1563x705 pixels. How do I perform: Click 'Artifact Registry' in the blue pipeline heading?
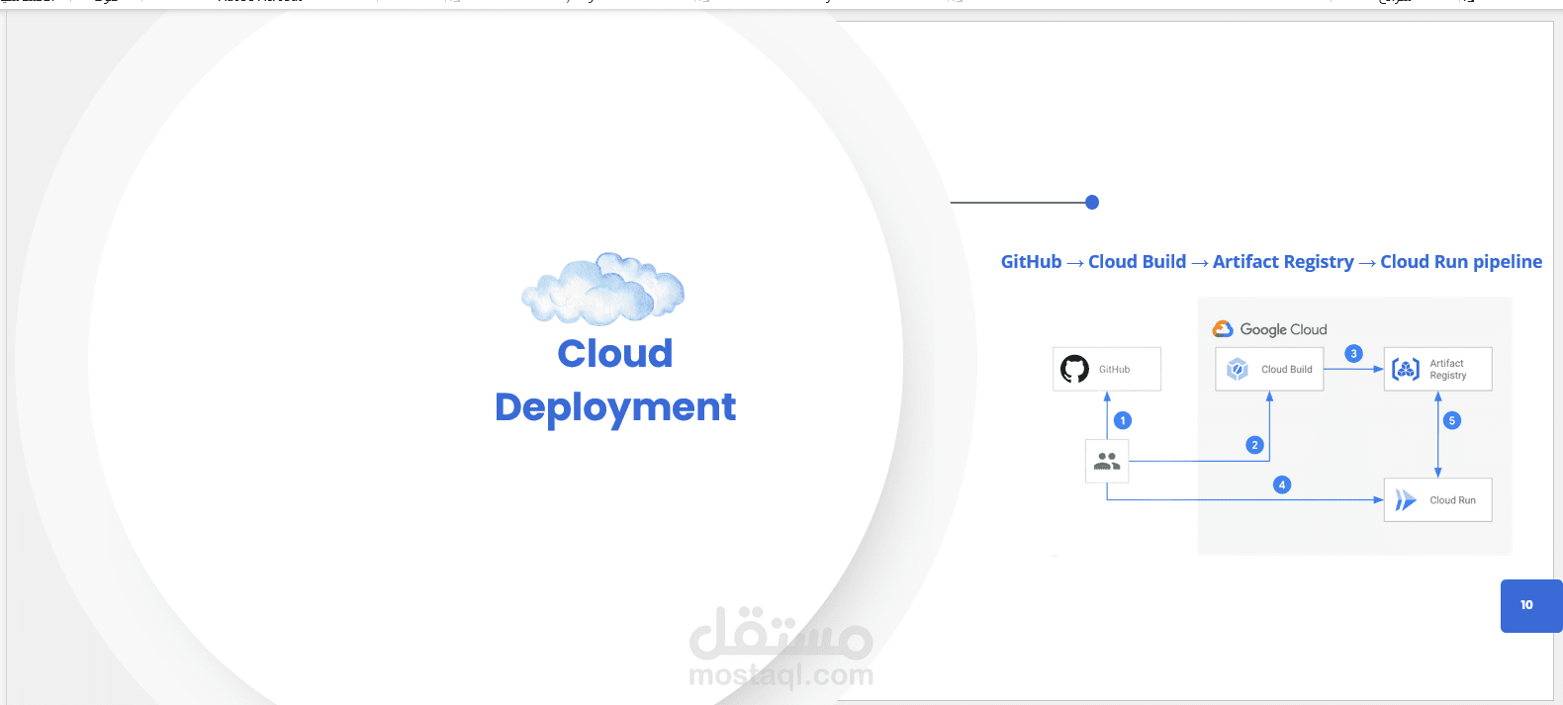[x=1283, y=262]
